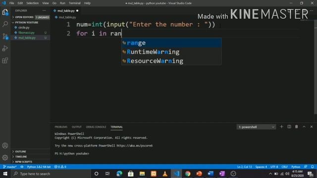Click the Explorer more actions ellipsis
Screen dimensions: 317x178
pos(44,10)
